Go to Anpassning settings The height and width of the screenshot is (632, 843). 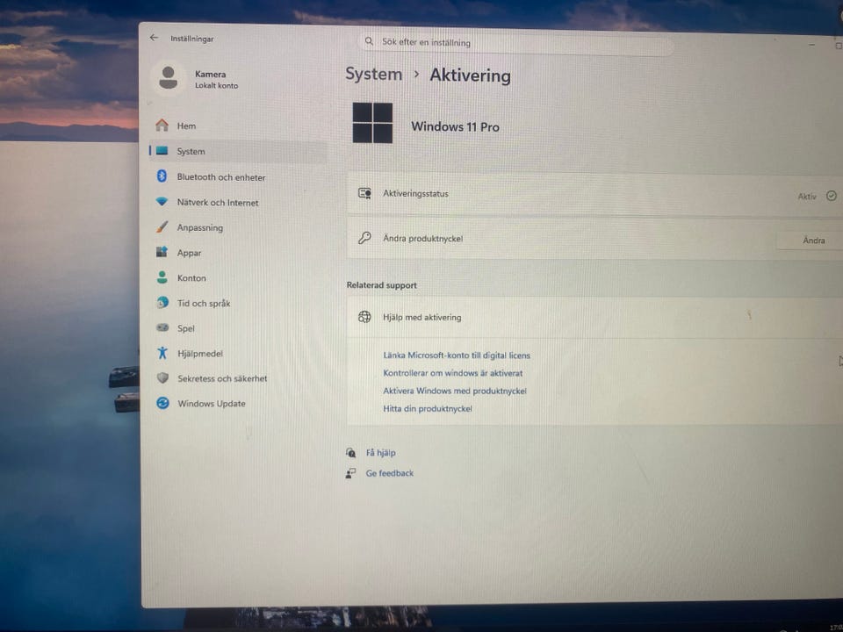pos(238,227)
